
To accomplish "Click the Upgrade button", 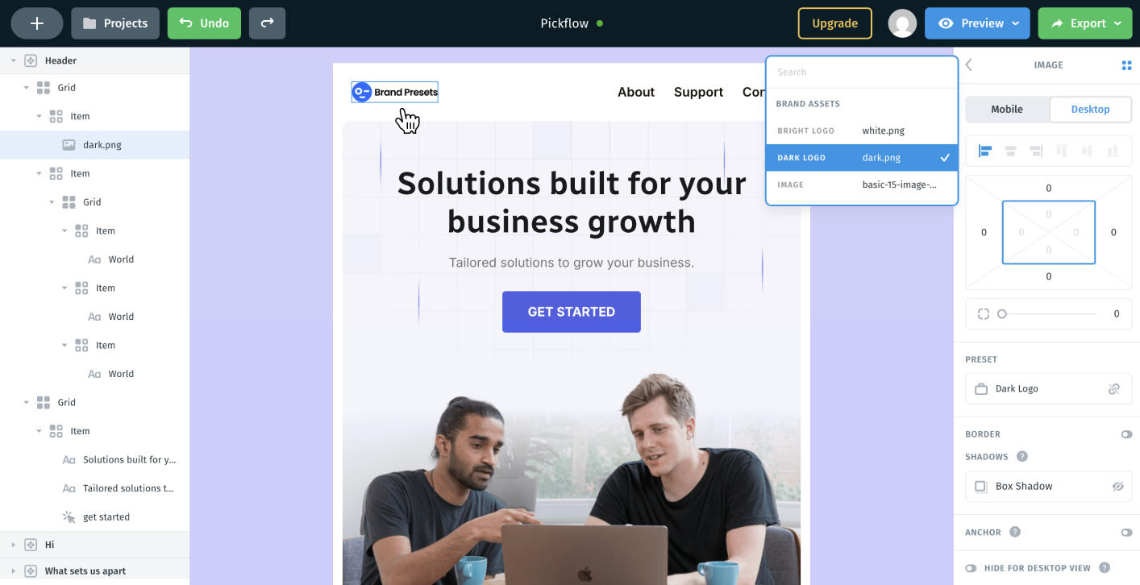I will tap(834, 23).
